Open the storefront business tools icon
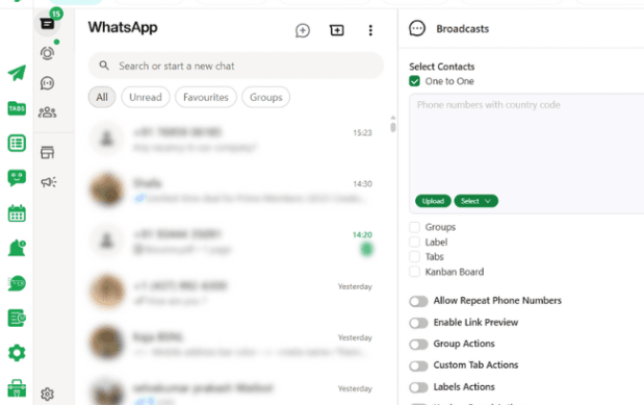This screenshot has width=644, height=405. pyautogui.click(x=48, y=152)
